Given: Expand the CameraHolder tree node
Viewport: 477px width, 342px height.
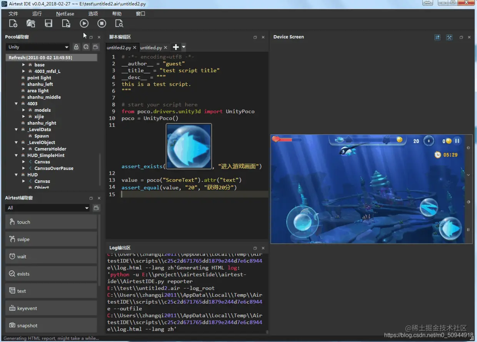Looking at the screenshot, I should [23, 149].
